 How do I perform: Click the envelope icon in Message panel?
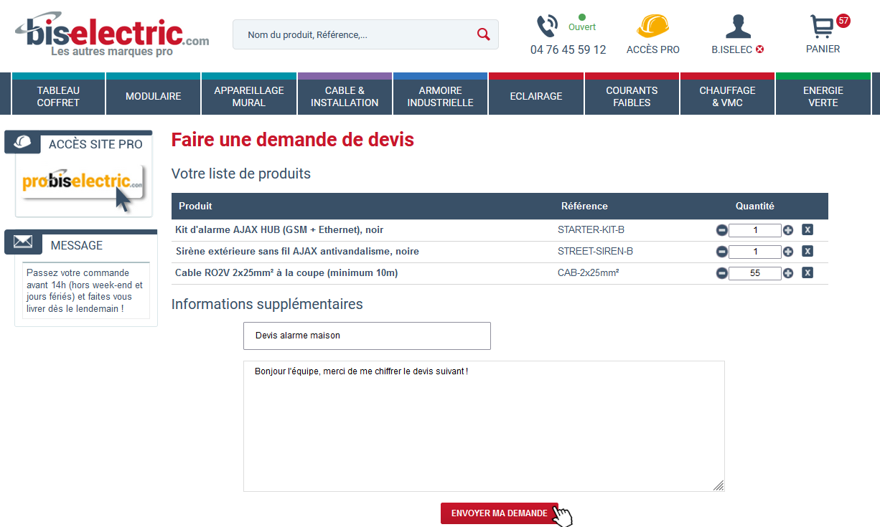[x=23, y=242]
